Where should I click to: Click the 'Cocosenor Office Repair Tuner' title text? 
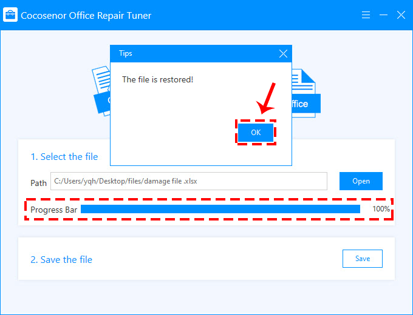tap(86, 16)
